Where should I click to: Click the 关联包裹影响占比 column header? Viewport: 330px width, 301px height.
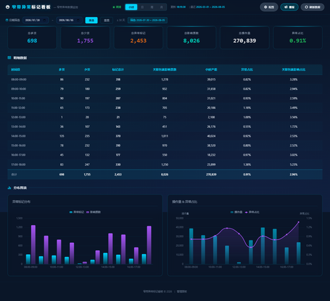[x=294, y=69]
